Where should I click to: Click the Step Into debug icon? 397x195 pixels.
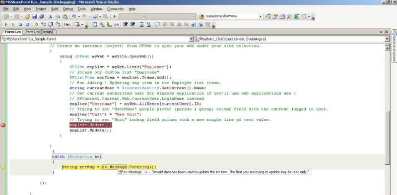pyautogui.click(x=44, y=25)
